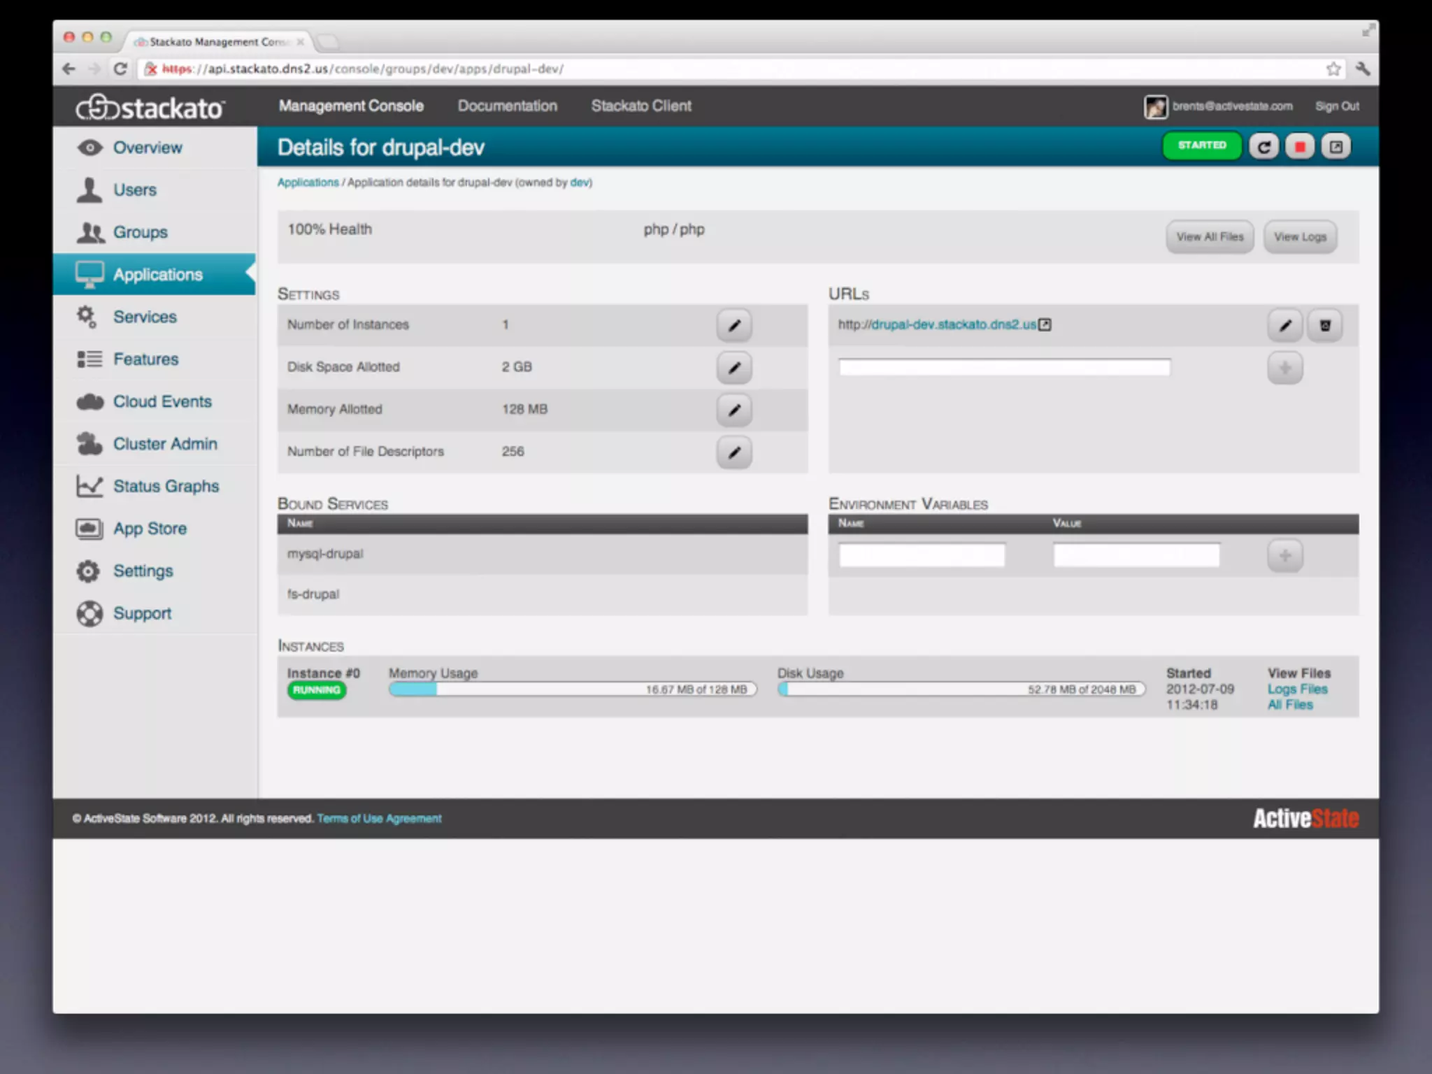
Task: Edit the Number of Instances setting
Action: (733, 325)
